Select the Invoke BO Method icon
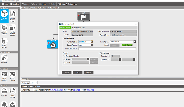 coord(4,29)
